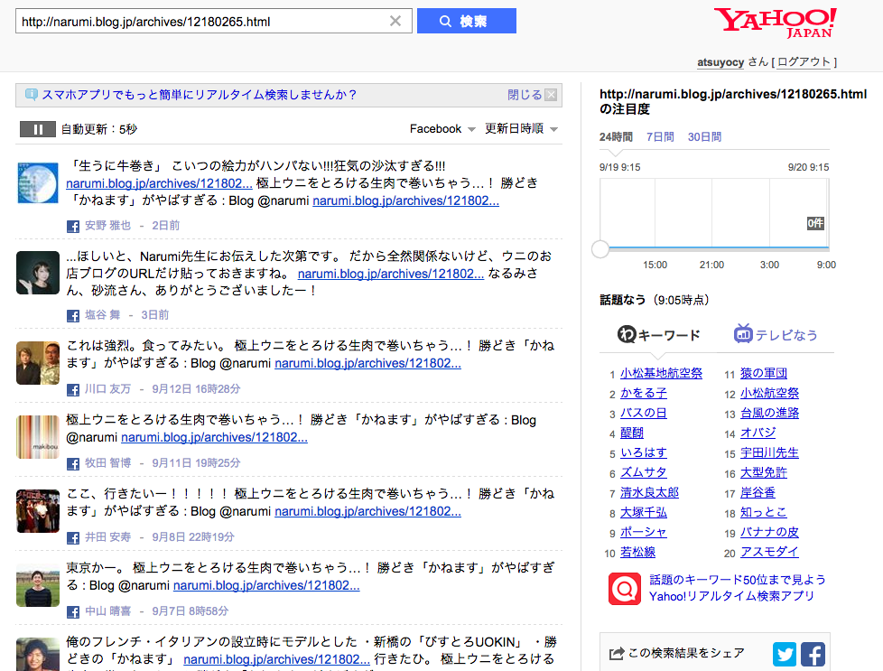Screen dimensions: 883x671
Task: Open 中山 晴喜's profile thumbnail
Action: pyautogui.click(x=38, y=585)
